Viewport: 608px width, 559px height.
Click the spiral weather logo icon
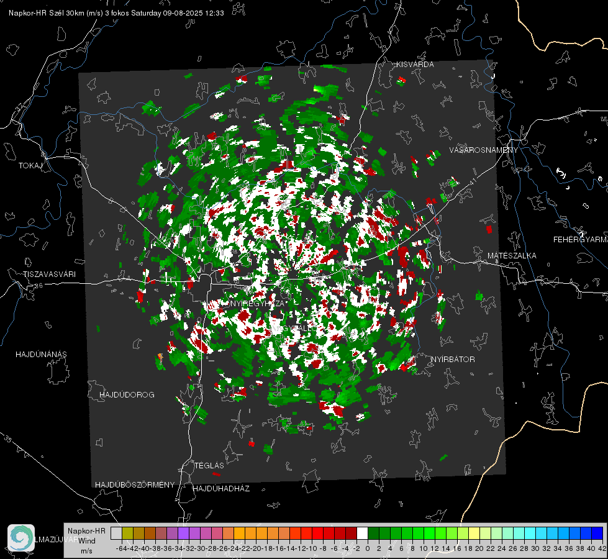pyautogui.click(x=21, y=538)
